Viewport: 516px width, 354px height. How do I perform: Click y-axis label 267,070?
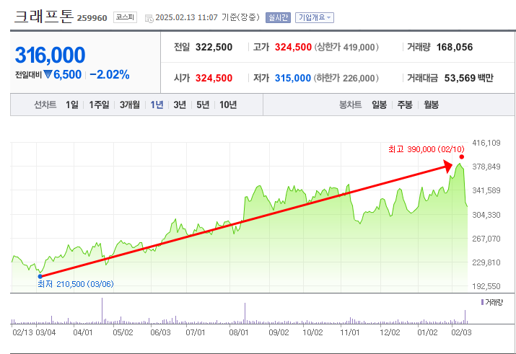tap(486, 239)
